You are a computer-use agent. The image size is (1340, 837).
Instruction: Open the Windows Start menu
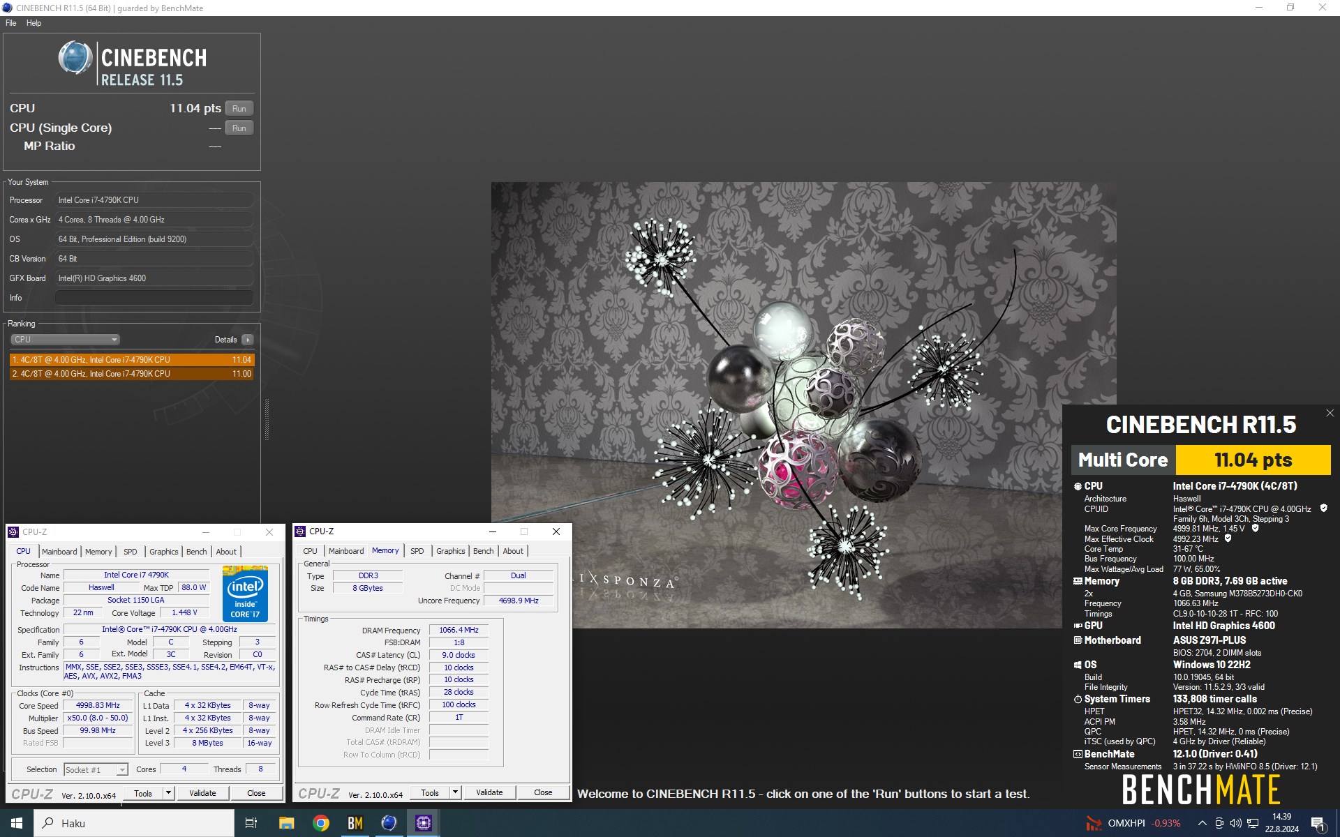pyautogui.click(x=17, y=823)
